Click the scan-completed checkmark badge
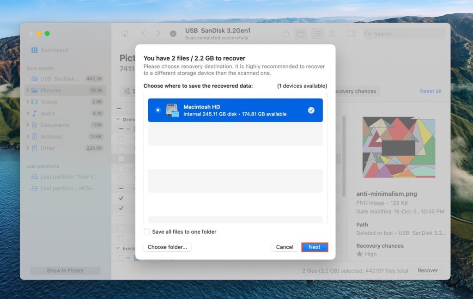The width and height of the screenshot is (473, 299). 173,33
